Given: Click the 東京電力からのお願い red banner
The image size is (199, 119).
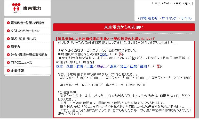Looking at the screenshot, I should [x=124, y=27].
